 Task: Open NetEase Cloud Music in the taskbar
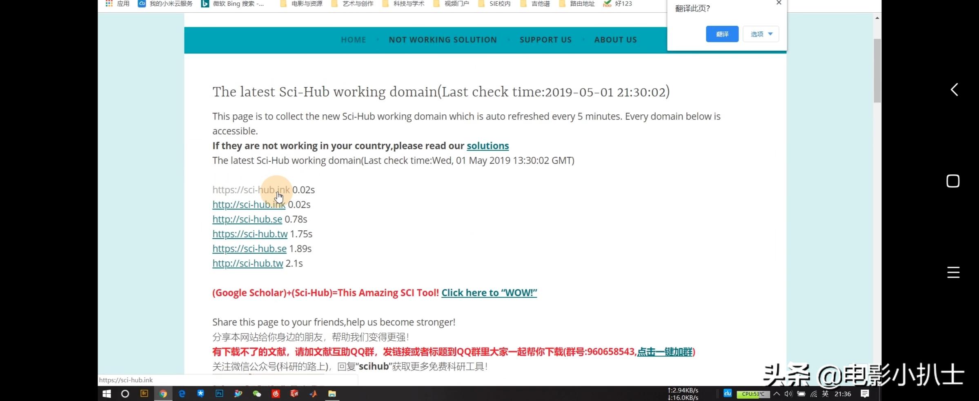click(276, 394)
